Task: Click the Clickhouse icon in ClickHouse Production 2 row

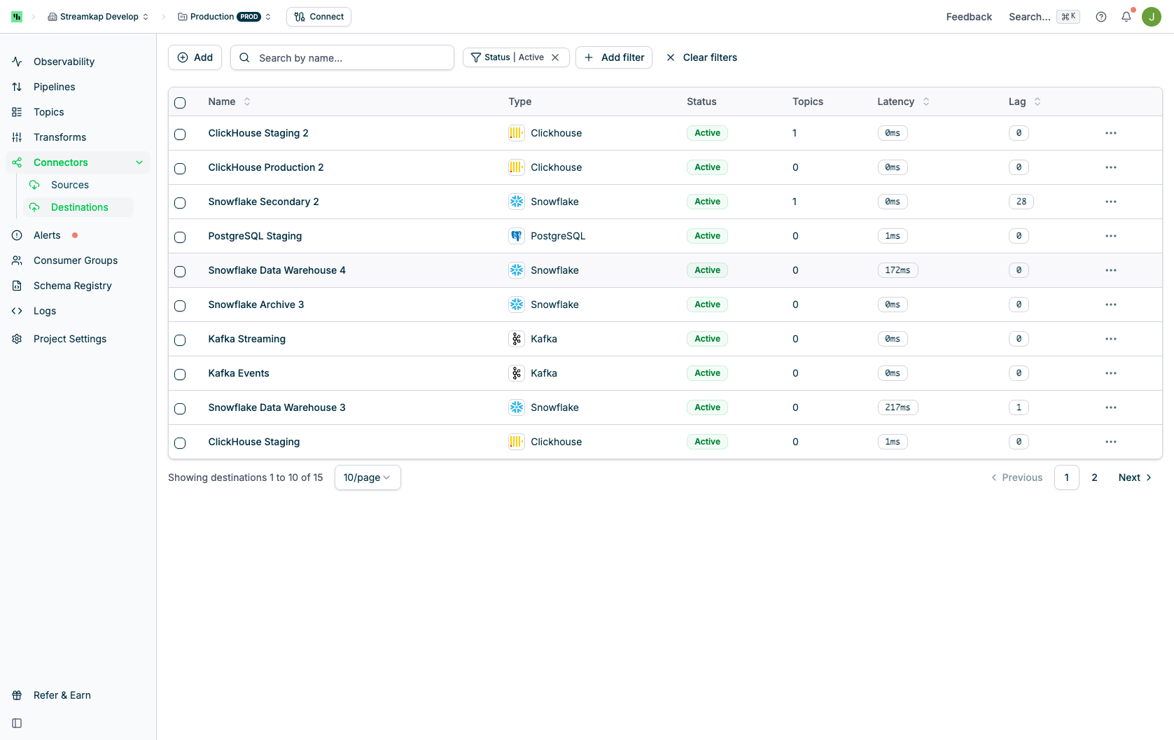Action: 517,167
